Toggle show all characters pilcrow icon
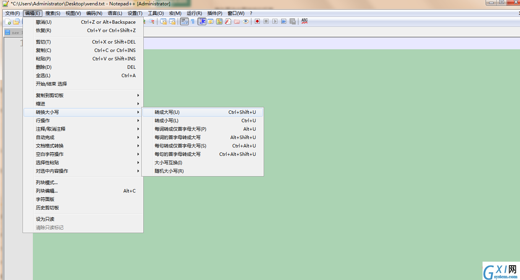This screenshot has height=280, width=520. pyautogui.click(x=193, y=21)
